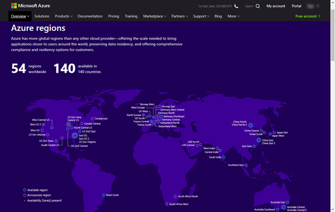Image resolution: width=335 pixels, height=212 pixels.
Task: Expand the More dropdown menu
Action: click(233, 16)
